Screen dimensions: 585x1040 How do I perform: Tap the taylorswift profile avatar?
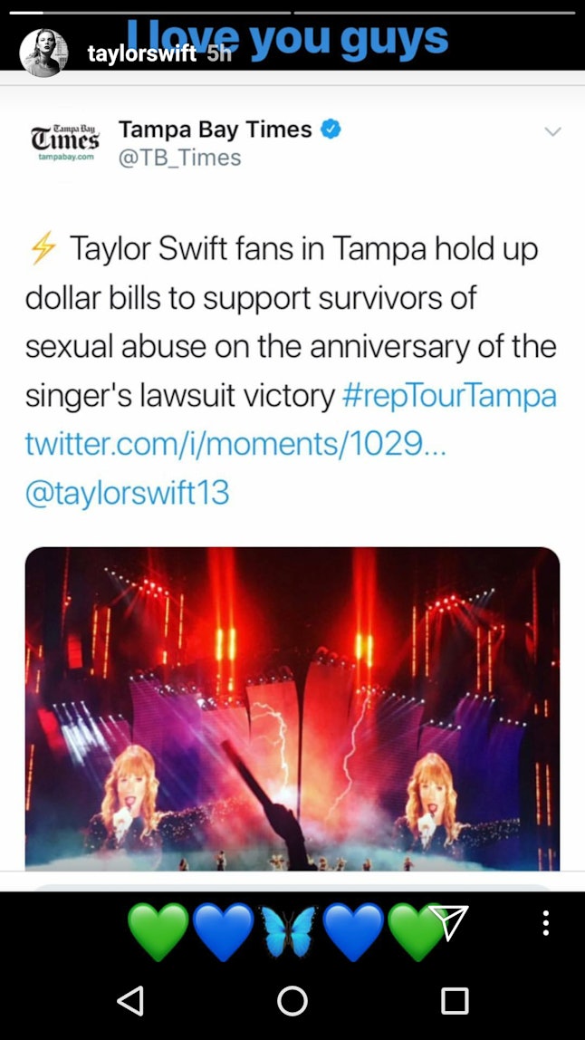(x=43, y=53)
